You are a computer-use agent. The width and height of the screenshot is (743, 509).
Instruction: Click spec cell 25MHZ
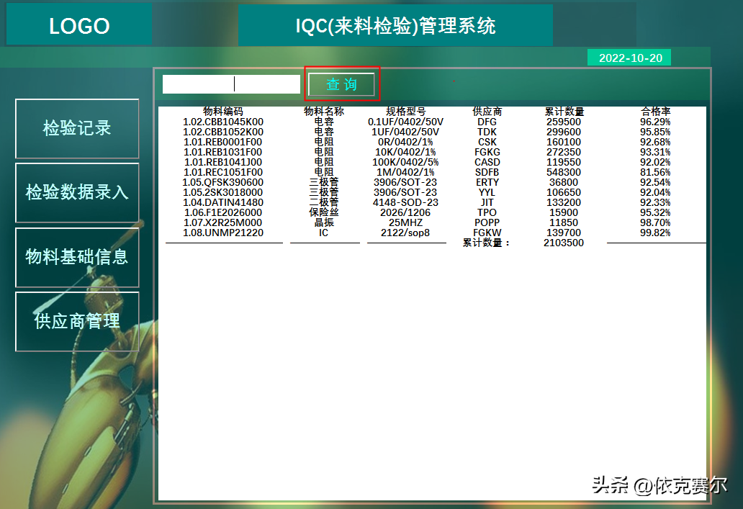click(x=405, y=222)
